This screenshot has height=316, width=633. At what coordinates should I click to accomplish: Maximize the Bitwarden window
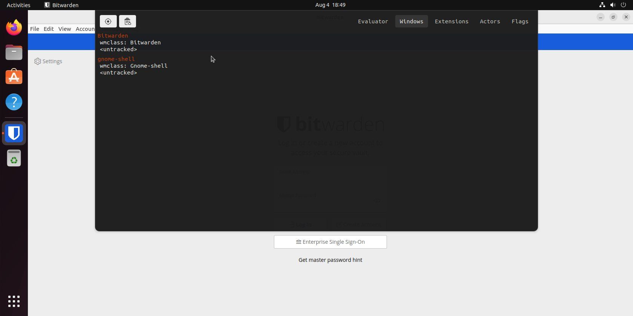tap(613, 17)
